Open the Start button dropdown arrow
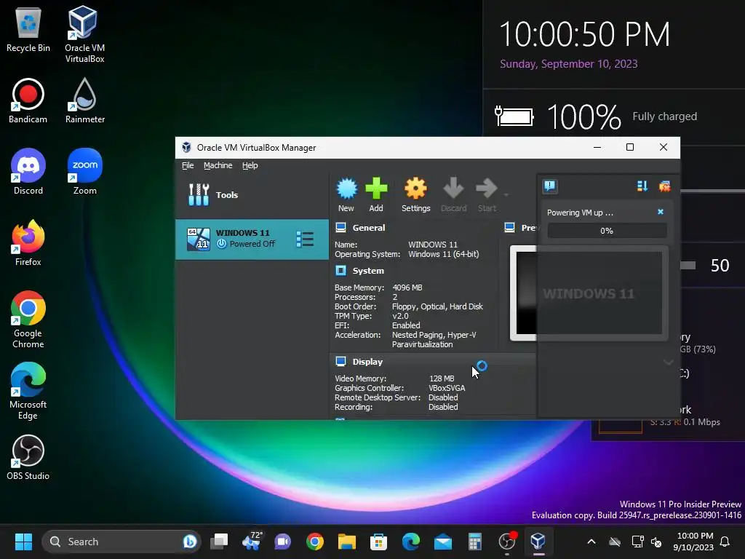Viewport: 745px width, 559px height. click(506, 194)
